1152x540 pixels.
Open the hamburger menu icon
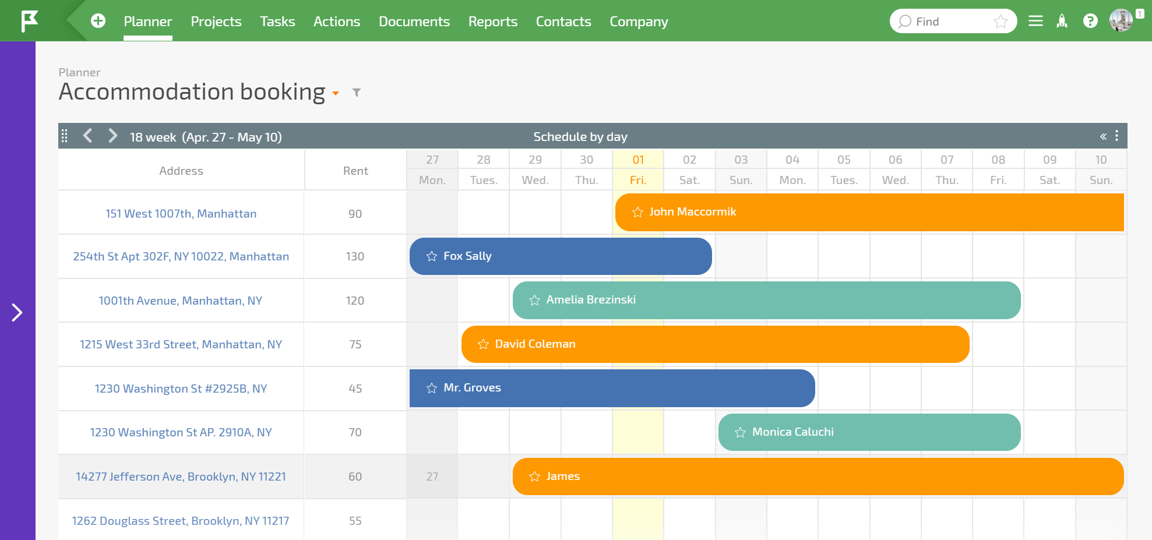click(1035, 21)
